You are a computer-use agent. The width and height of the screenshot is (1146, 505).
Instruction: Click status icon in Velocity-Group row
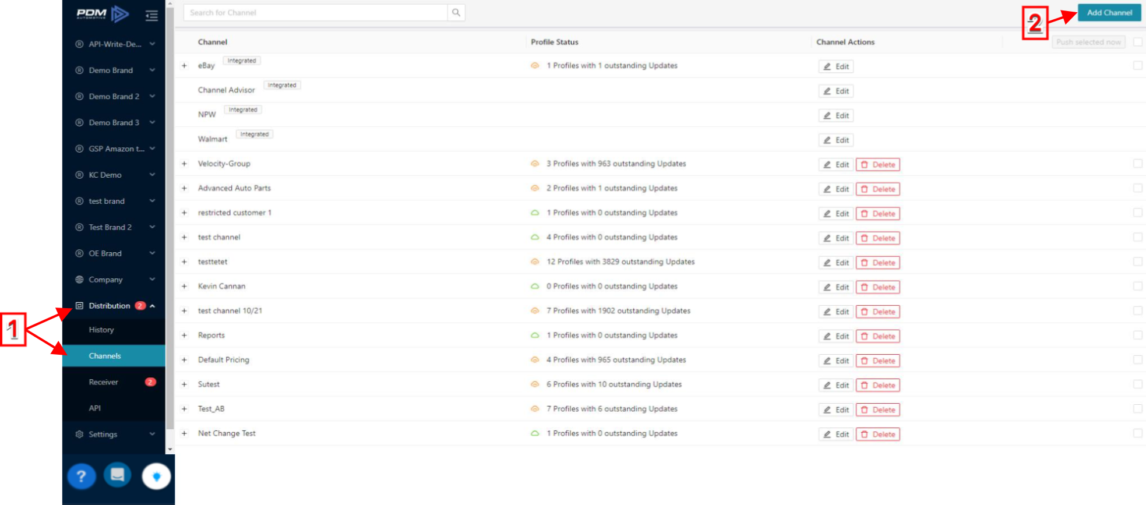535,164
